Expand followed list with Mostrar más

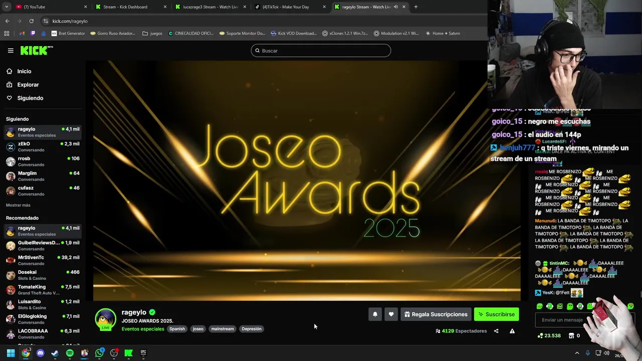click(x=18, y=205)
